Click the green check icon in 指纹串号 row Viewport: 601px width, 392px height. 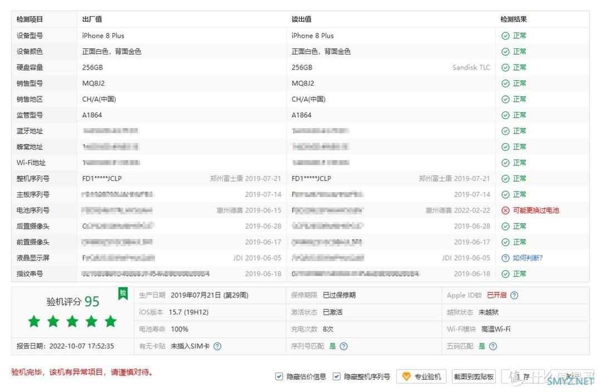pyautogui.click(x=505, y=274)
